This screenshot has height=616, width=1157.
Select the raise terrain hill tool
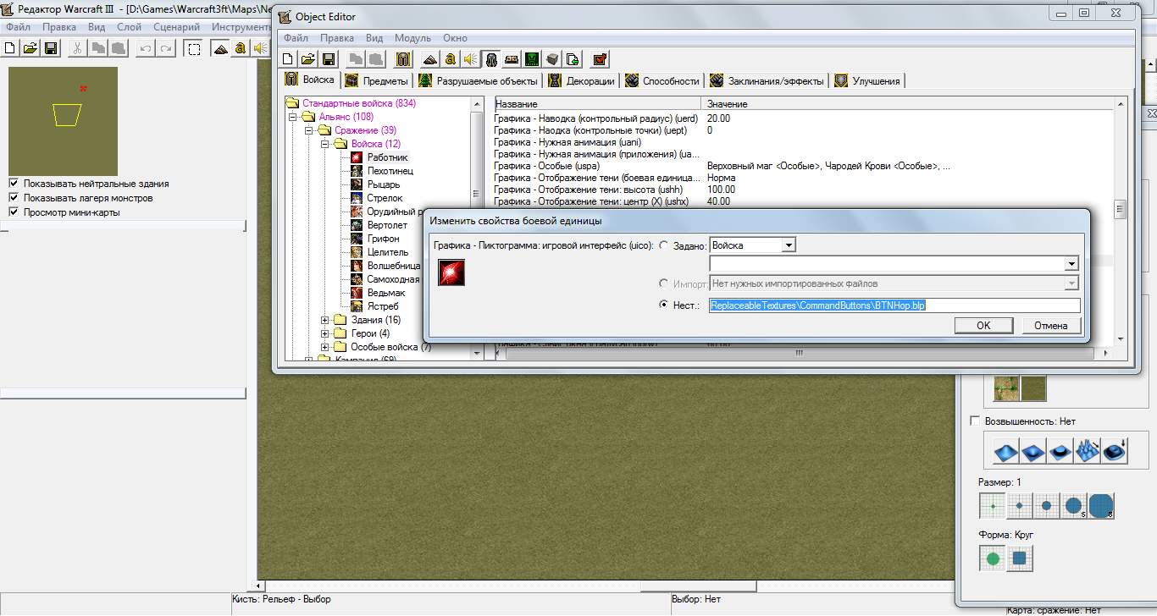1005,451
